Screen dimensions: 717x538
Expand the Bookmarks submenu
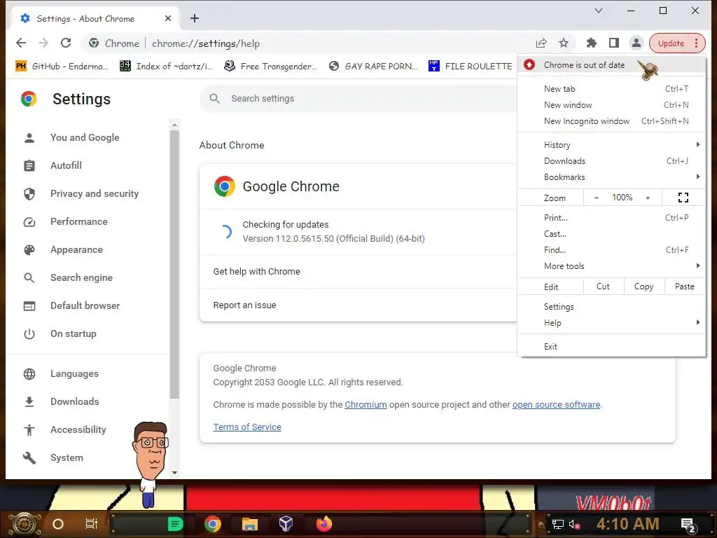point(612,177)
